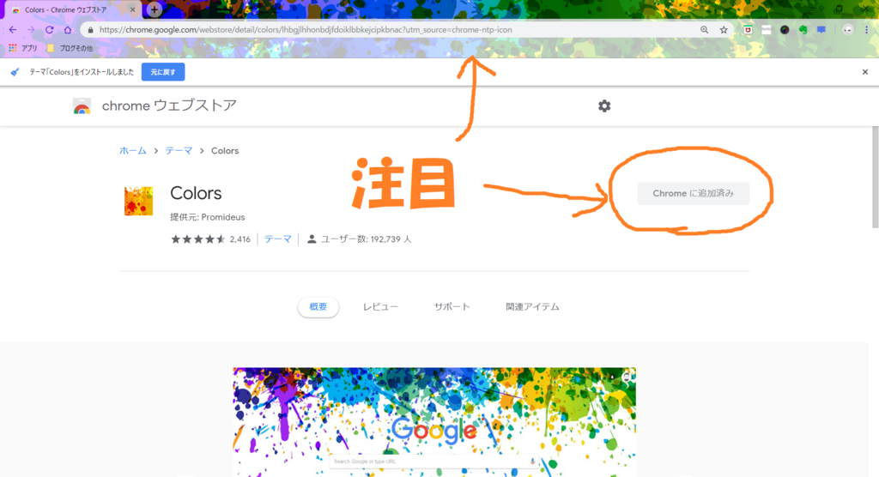Switch to the 関連アイテム tab
The image size is (879, 477).
(x=532, y=306)
